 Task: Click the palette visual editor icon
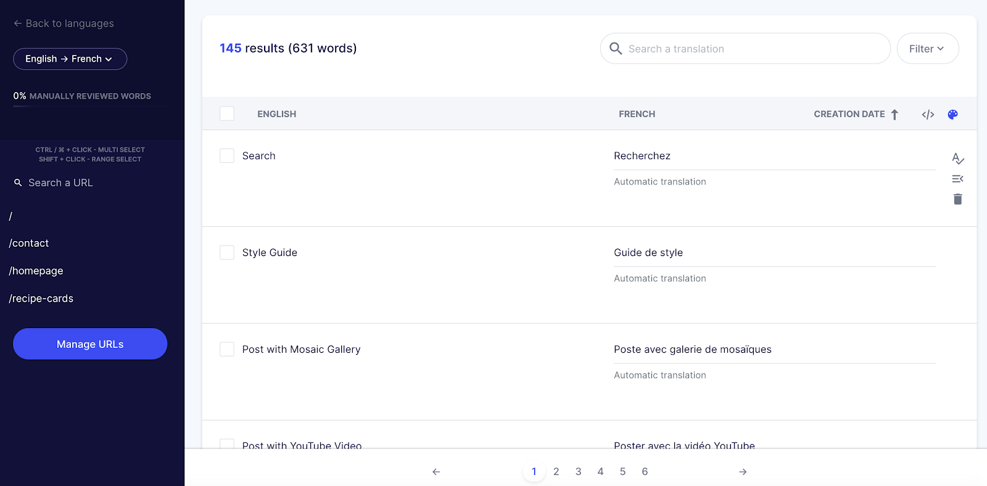(x=952, y=114)
